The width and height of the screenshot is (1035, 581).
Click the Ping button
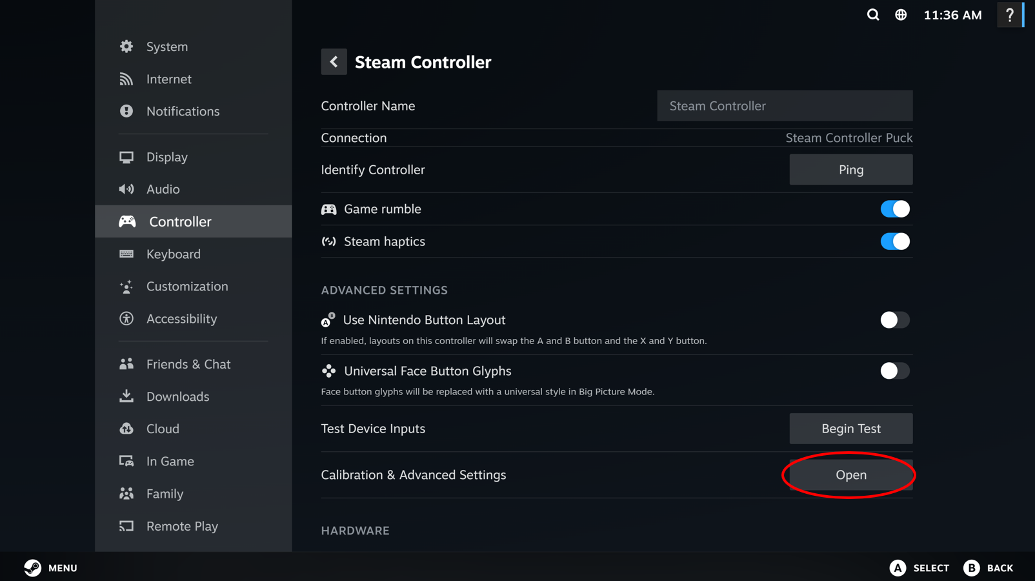click(851, 170)
